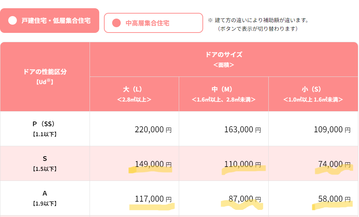359x217 pixels.
Task: Click the highlighted 74,000円 amount
Action: point(334,164)
